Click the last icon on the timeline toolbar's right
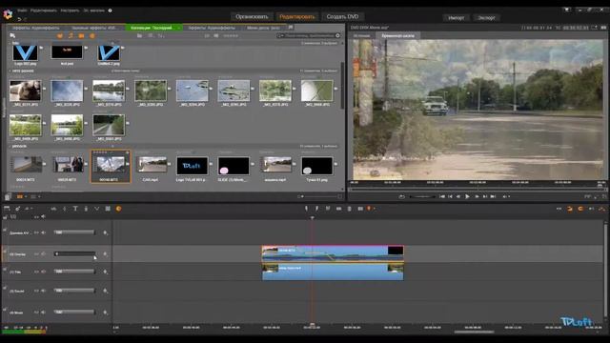610x343 pixels. pos(602,209)
